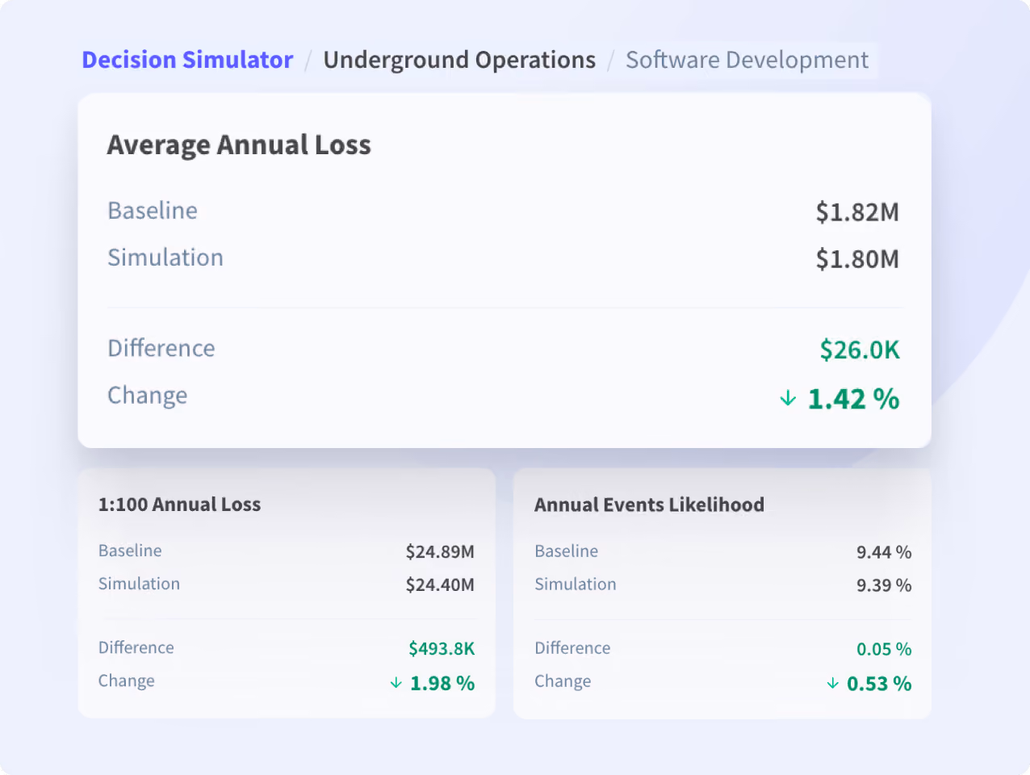The image size is (1030, 775).
Task: Click the $26.0K difference value
Action: (x=860, y=350)
